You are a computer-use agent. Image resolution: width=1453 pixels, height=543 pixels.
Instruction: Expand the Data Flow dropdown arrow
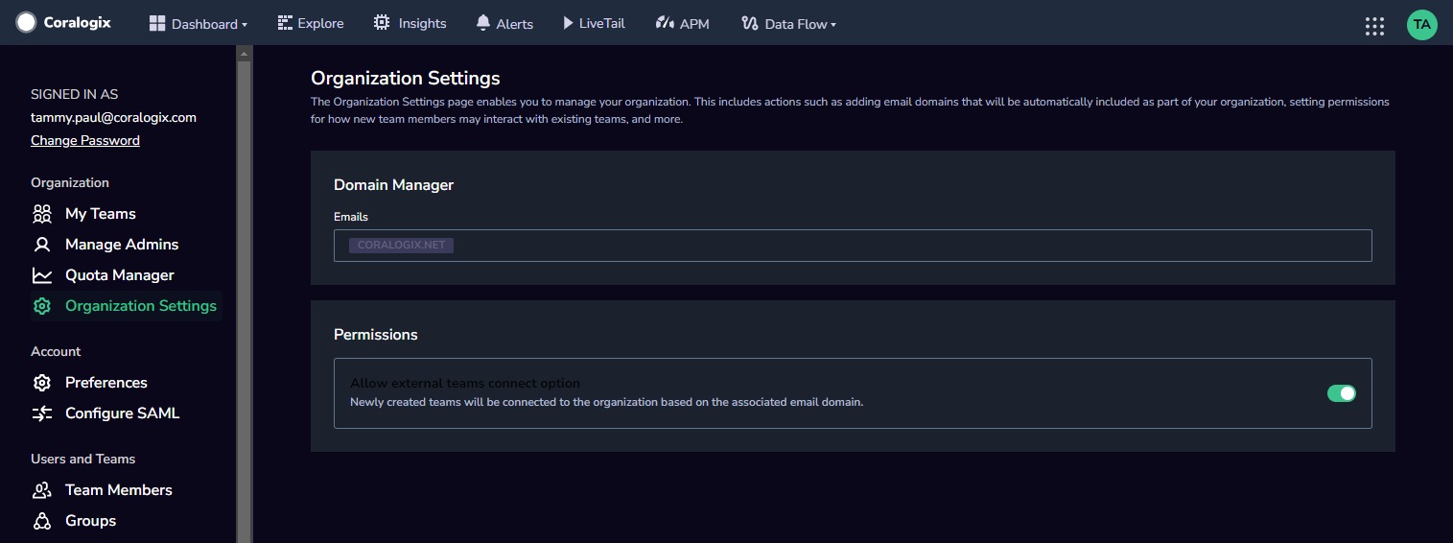tap(833, 25)
